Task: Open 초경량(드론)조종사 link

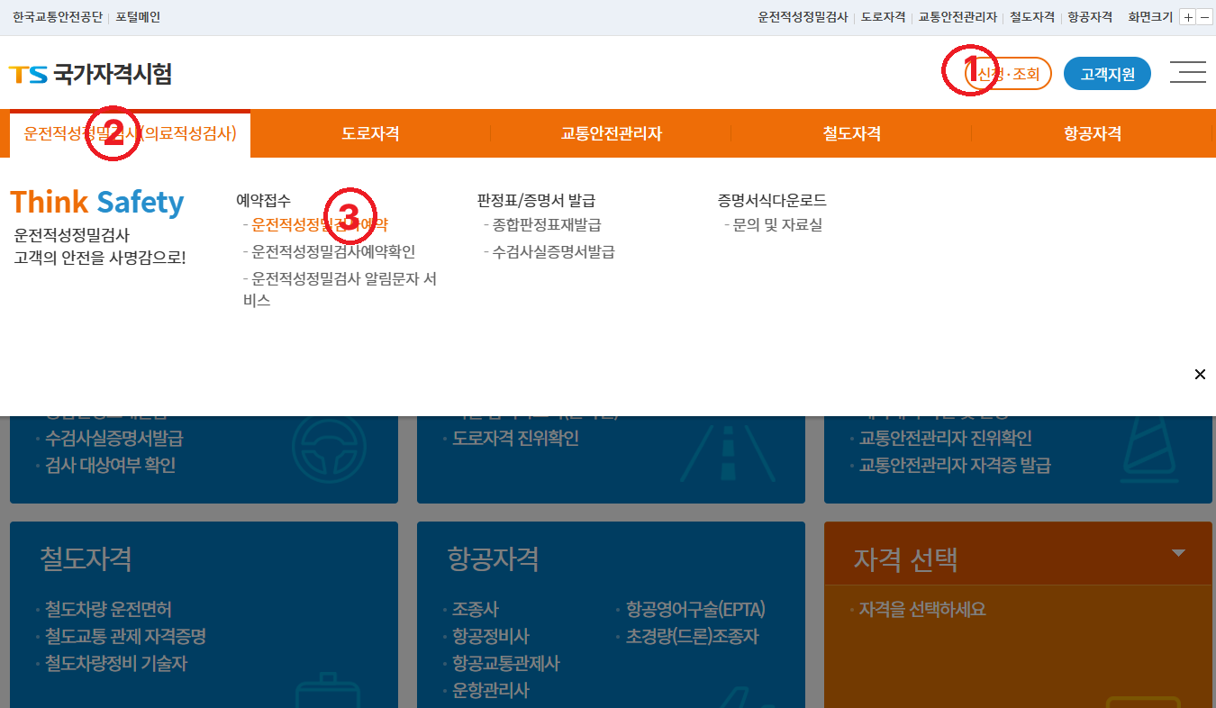Action: 692,637
